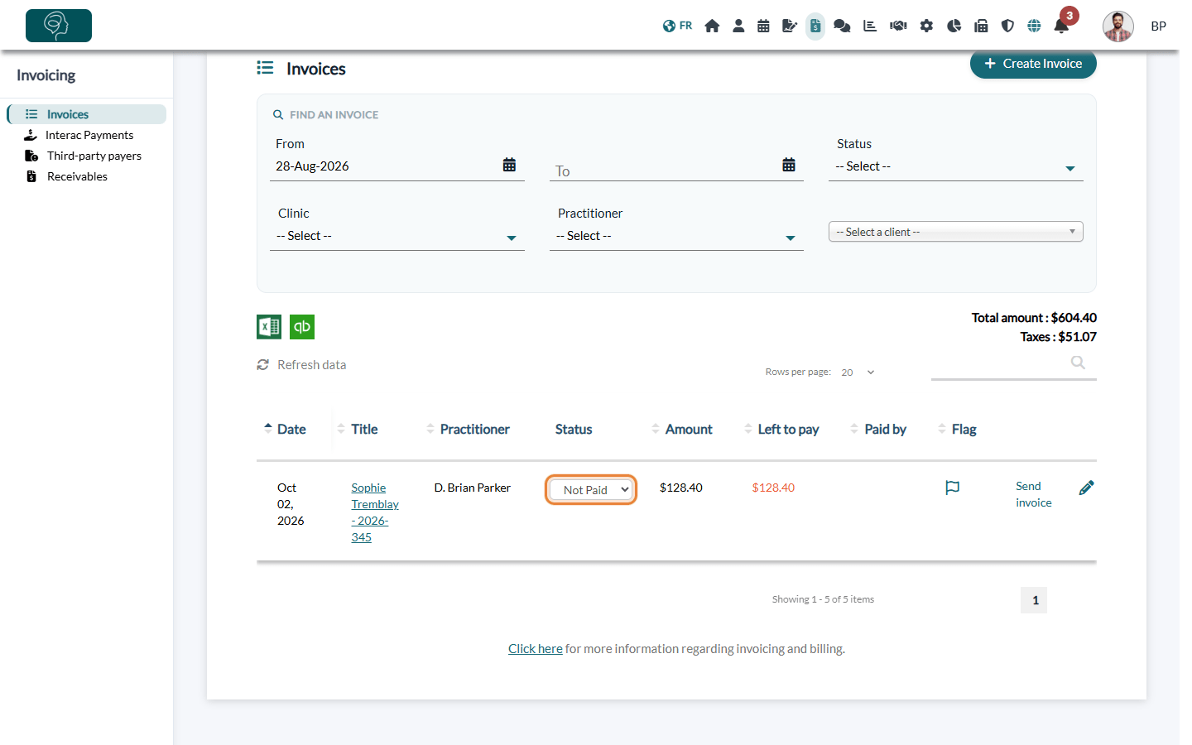Expand the Practitioner filter dropdown

(676, 236)
